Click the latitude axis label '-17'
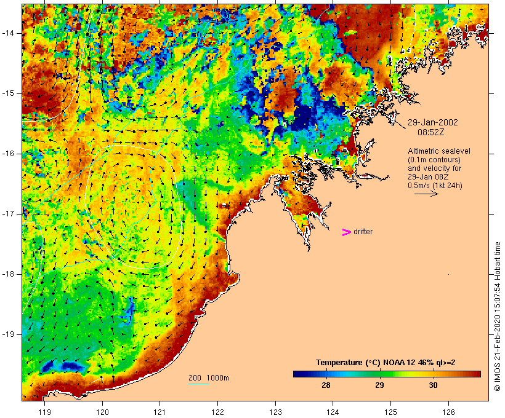 coord(8,214)
